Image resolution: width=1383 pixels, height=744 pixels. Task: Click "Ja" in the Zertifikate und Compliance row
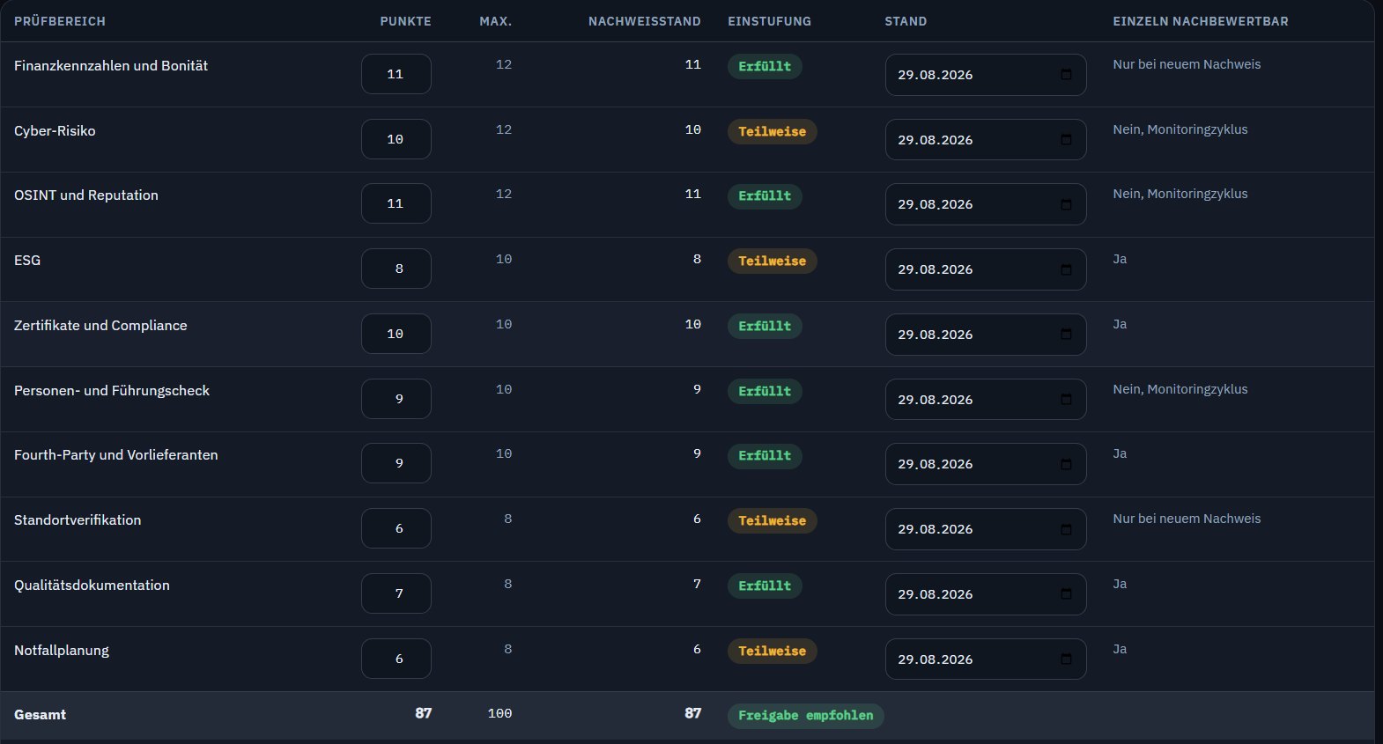pyautogui.click(x=1120, y=324)
